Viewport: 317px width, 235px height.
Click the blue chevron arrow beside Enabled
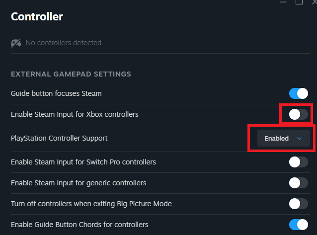point(299,139)
